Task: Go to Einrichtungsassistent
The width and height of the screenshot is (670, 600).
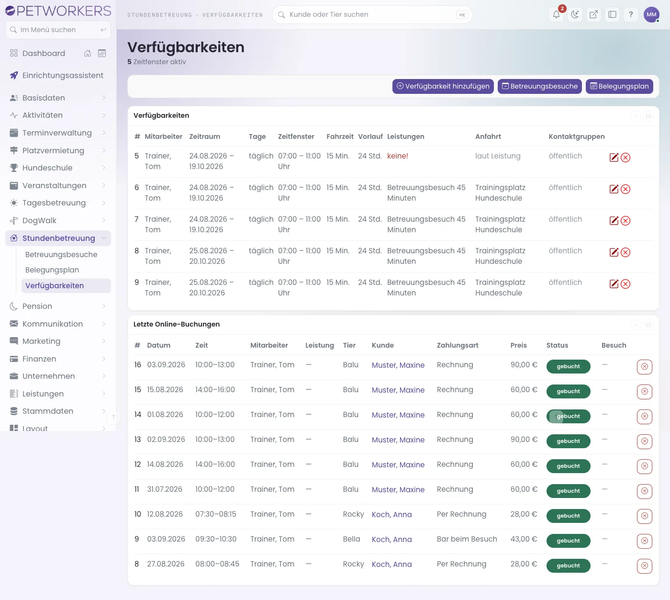Action: coord(58,75)
